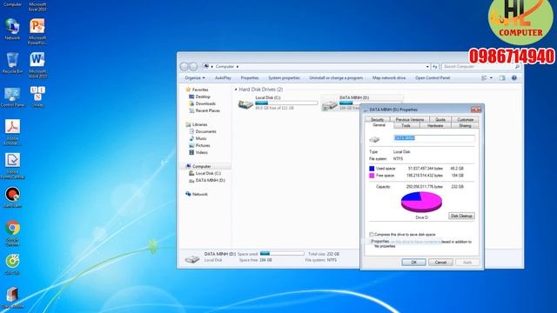Click Open Control Panel in toolbar

point(433,77)
